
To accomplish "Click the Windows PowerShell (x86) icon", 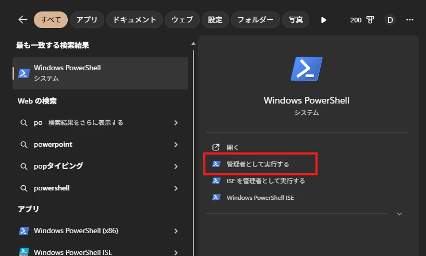I will coord(24,231).
